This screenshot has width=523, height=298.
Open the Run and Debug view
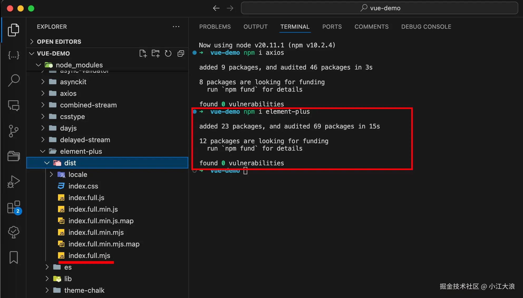click(x=14, y=181)
